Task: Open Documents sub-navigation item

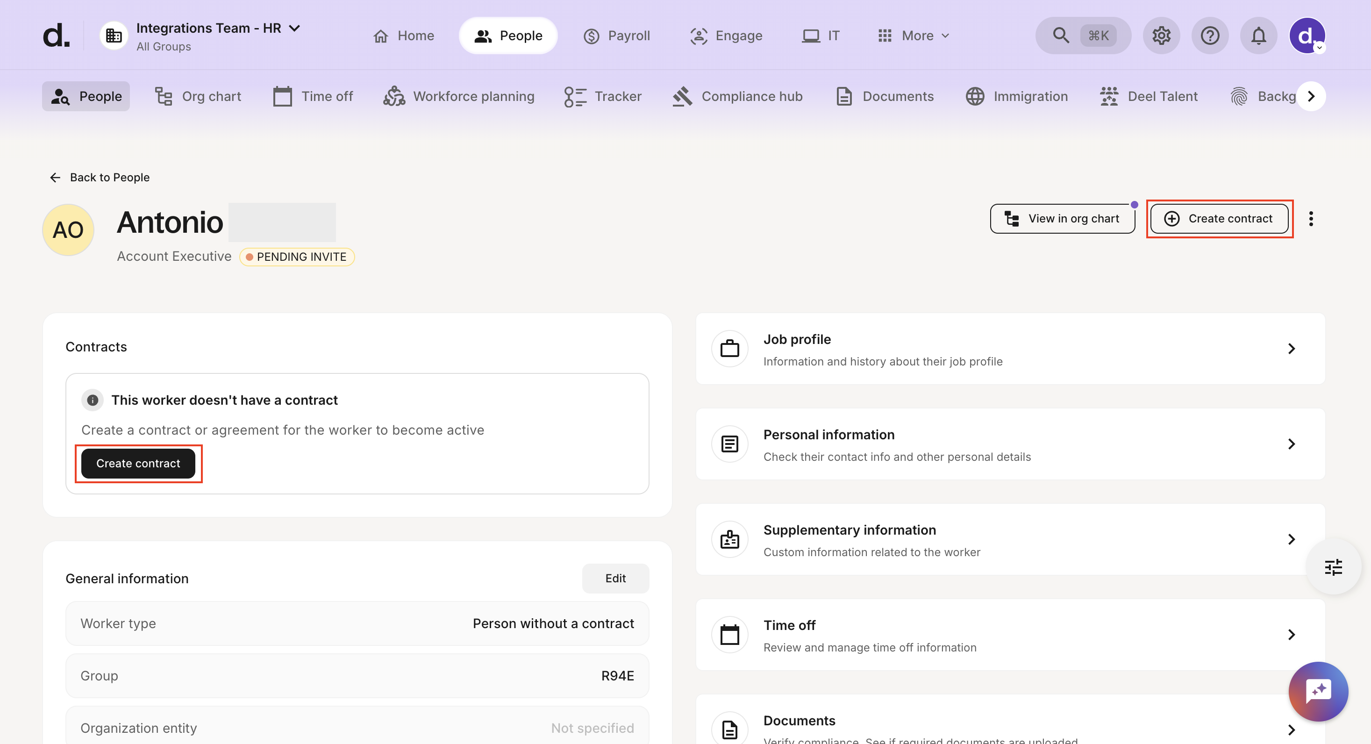Action: [x=885, y=96]
